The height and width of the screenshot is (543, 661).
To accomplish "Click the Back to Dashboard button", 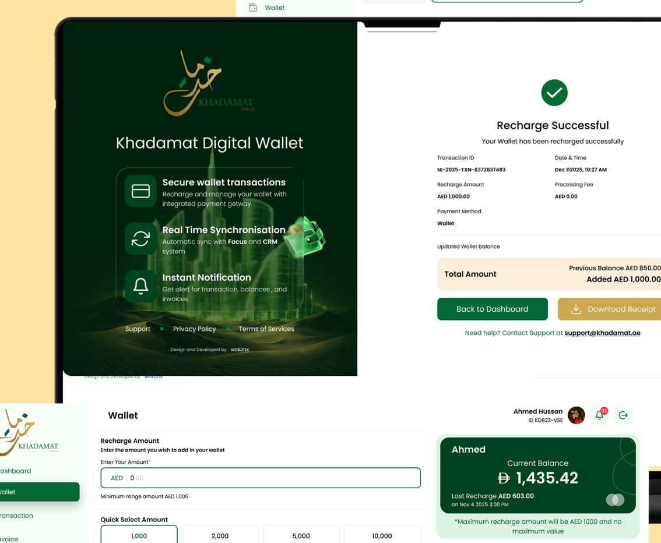I will [x=493, y=309].
